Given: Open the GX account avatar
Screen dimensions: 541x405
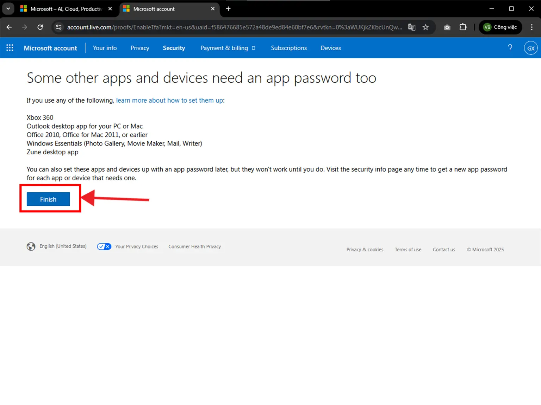Looking at the screenshot, I should pyautogui.click(x=530, y=48).
